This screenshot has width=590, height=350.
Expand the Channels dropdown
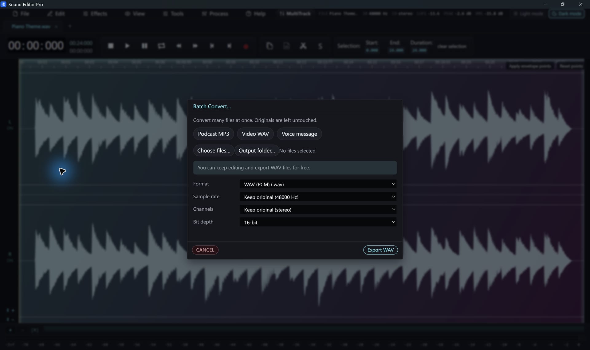click(318, 209)
